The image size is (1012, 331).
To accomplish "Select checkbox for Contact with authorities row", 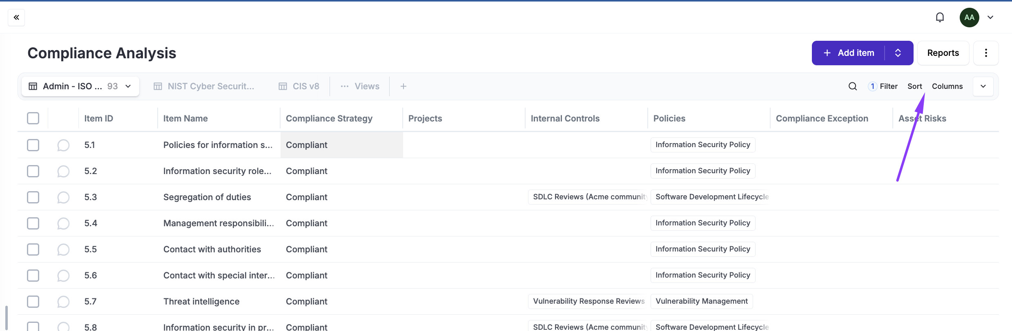I will point(33,249).
